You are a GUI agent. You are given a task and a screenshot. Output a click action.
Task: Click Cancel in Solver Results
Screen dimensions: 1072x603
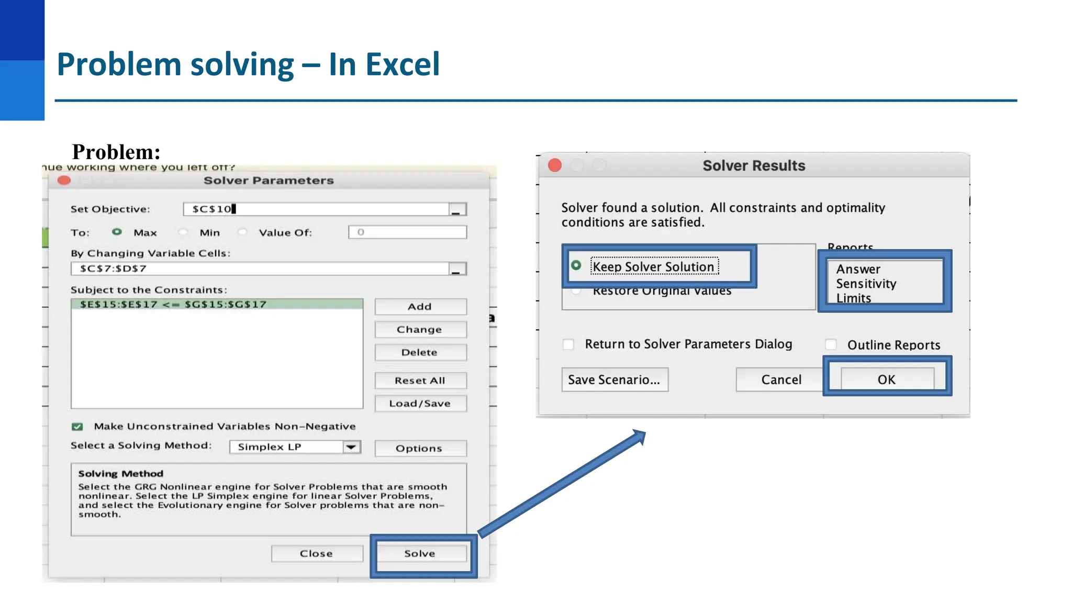click(781, 379)
